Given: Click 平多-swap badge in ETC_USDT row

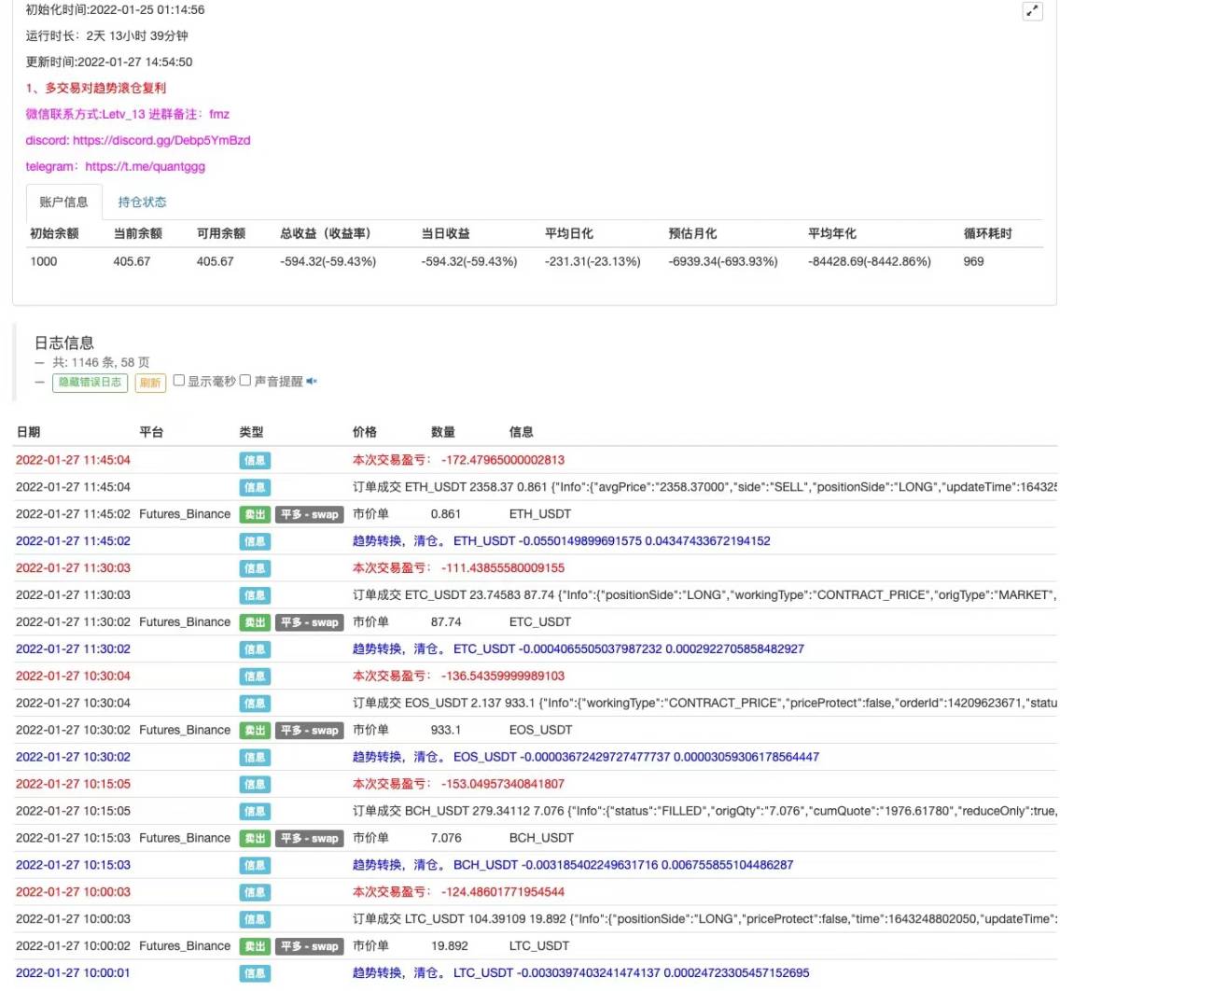Looking at the screenshot, I should 310,622.
